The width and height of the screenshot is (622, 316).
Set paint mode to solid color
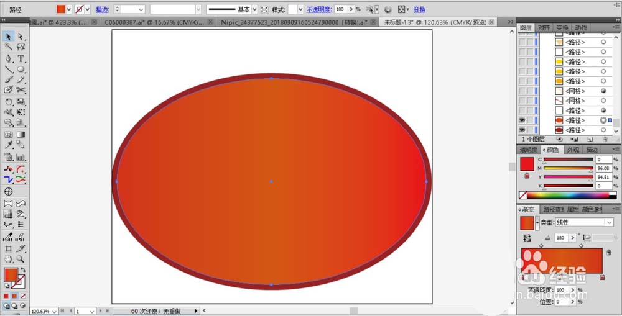[6, 296]
